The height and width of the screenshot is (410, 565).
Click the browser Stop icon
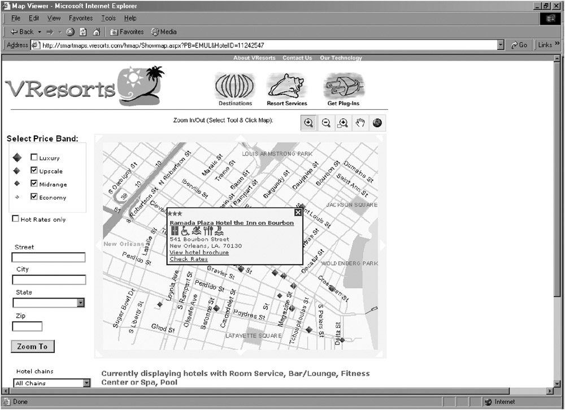(x=70, y=32)
